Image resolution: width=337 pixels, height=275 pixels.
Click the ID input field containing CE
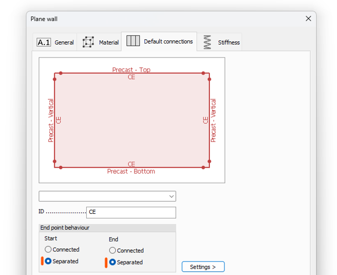tap(131, 212)
